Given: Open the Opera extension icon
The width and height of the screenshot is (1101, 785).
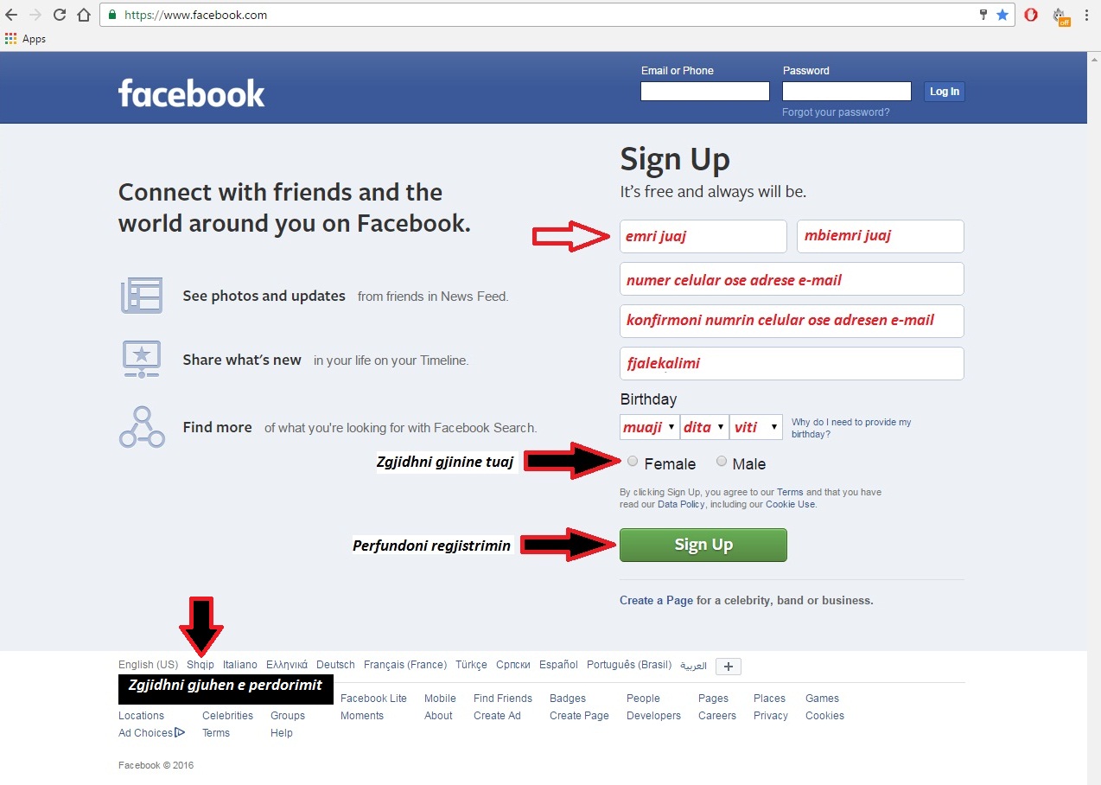Looking at the screenshot, I should click(x=1031, y=15).
